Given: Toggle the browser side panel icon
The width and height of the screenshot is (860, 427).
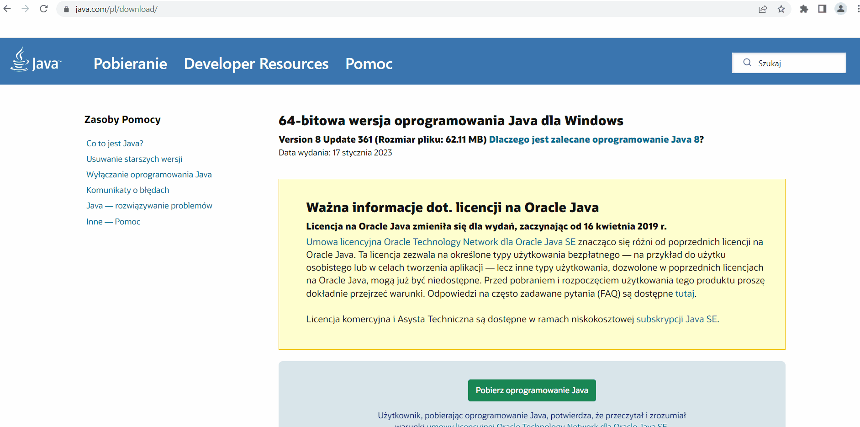Looking at the screenshot, I should pyautogui.click(x=822, y=9).
